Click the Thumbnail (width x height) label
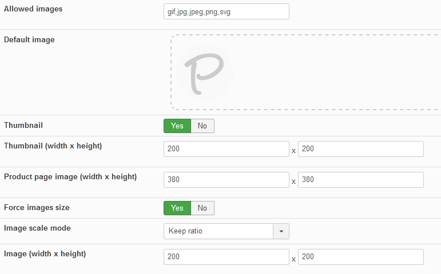Image resolution: width=441 pixels, height=274 pixels. pos(53,146)
